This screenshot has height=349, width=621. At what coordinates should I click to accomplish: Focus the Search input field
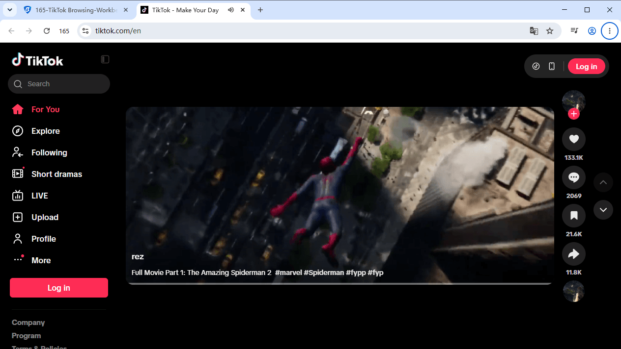pos(59,84)
